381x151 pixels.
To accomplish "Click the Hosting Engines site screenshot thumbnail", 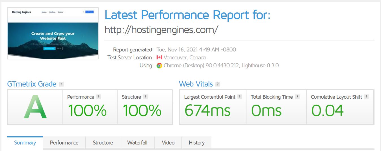I will pyautogui.click(x=53, y=33).
